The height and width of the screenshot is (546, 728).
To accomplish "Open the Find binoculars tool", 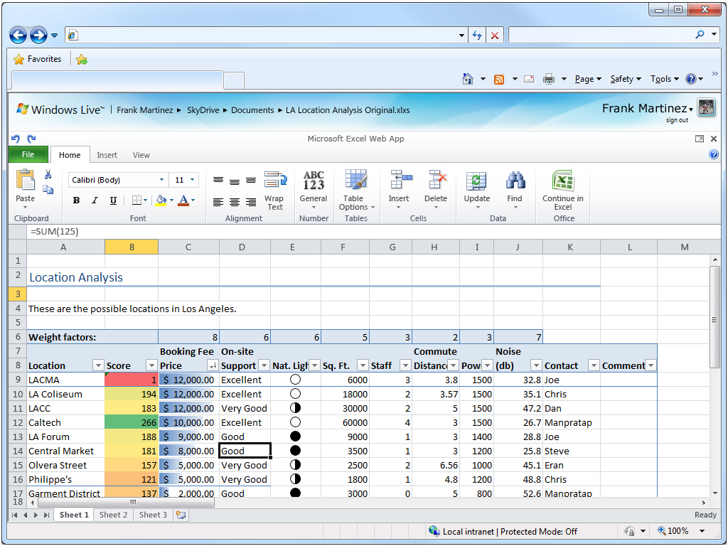I will (x=515, y=181).
